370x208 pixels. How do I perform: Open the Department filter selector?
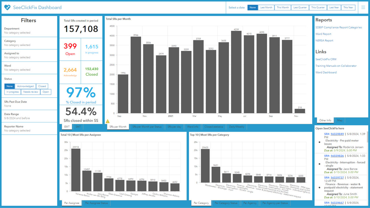point(29,31)
